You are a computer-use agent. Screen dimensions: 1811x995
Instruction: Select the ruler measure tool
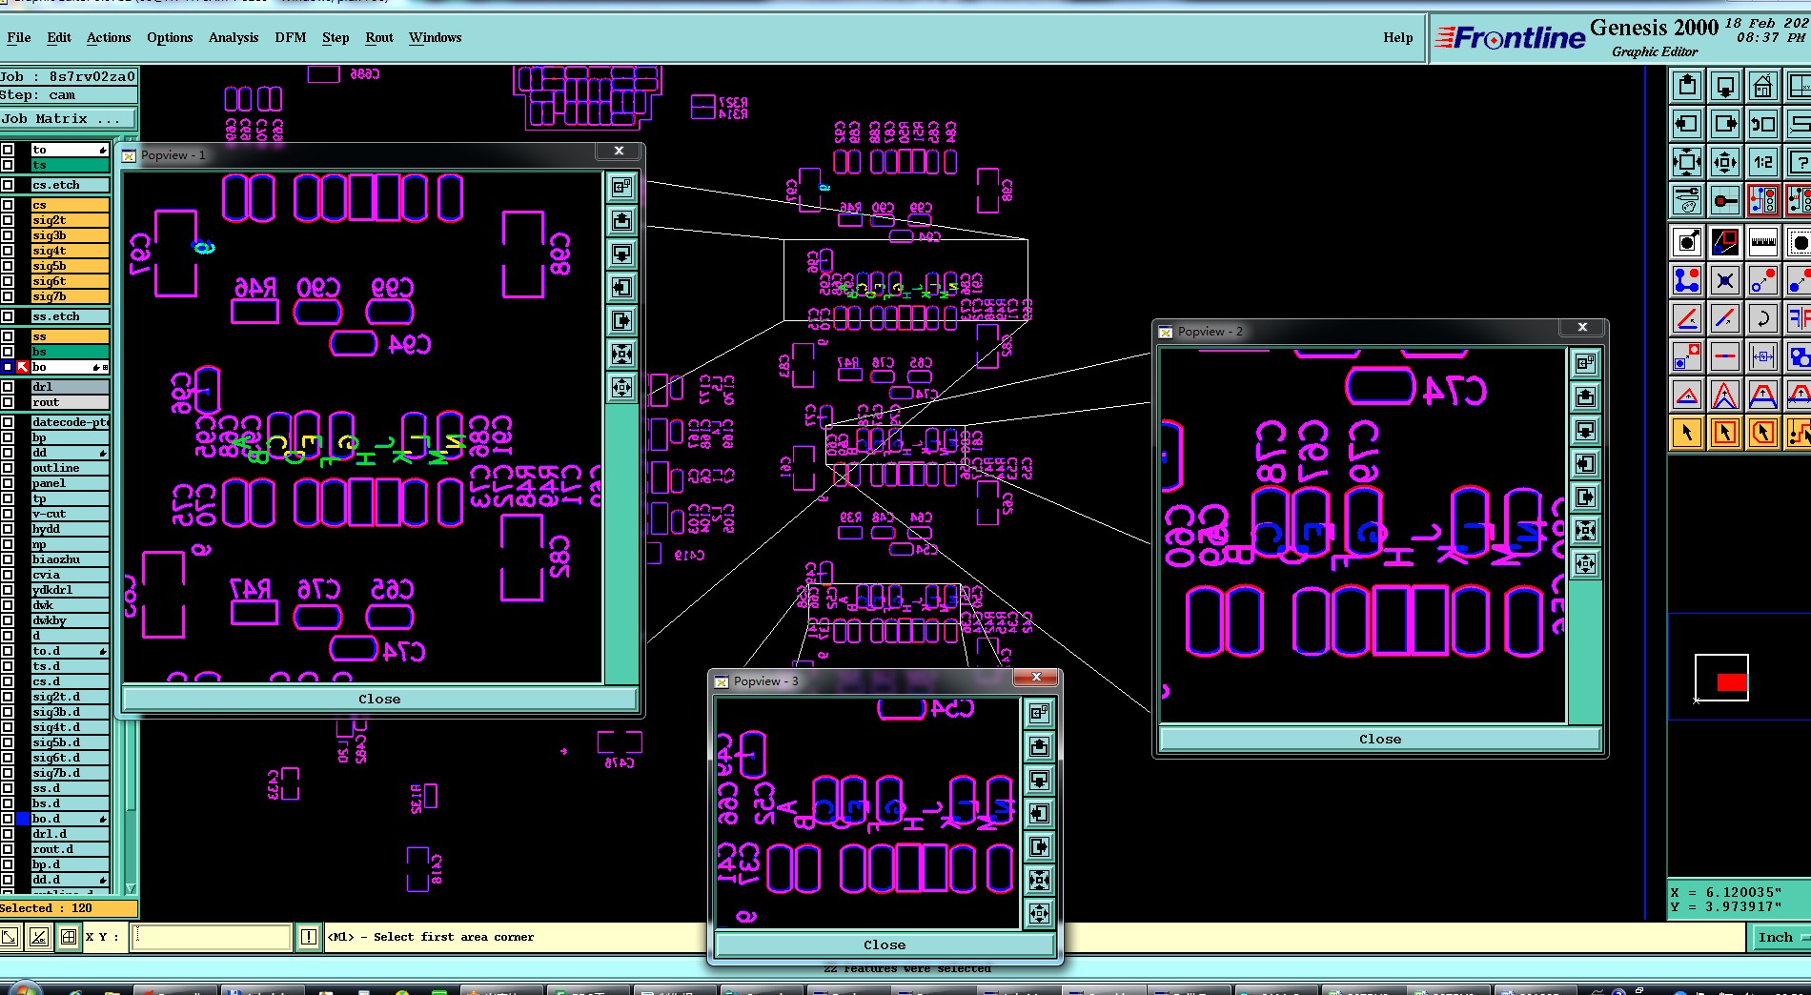coord(1763,242)
